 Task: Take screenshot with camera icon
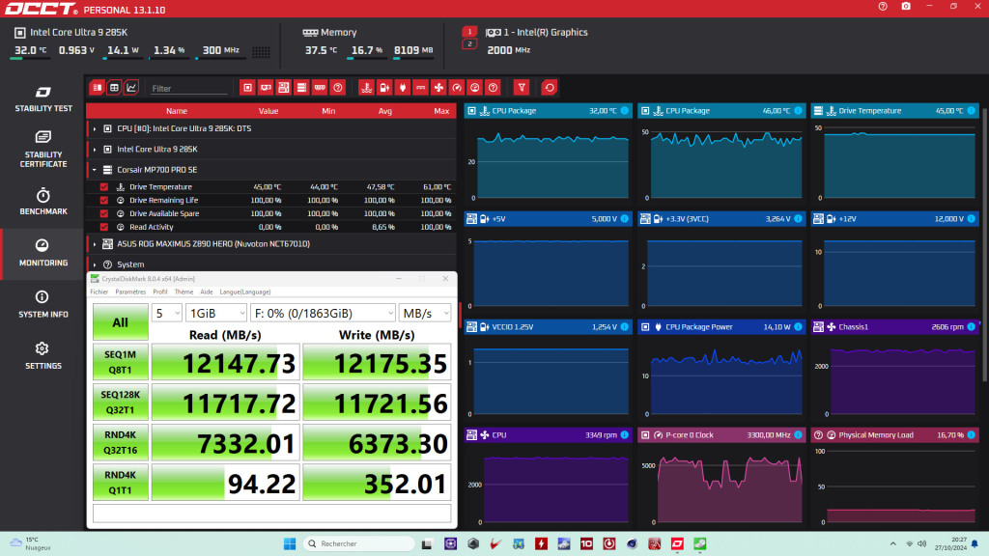906,7
